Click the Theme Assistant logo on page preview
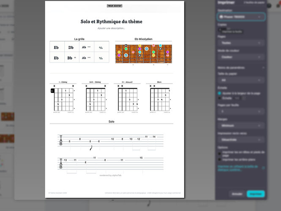This screenshot has width=281, height=211. [x=115, y=6]
